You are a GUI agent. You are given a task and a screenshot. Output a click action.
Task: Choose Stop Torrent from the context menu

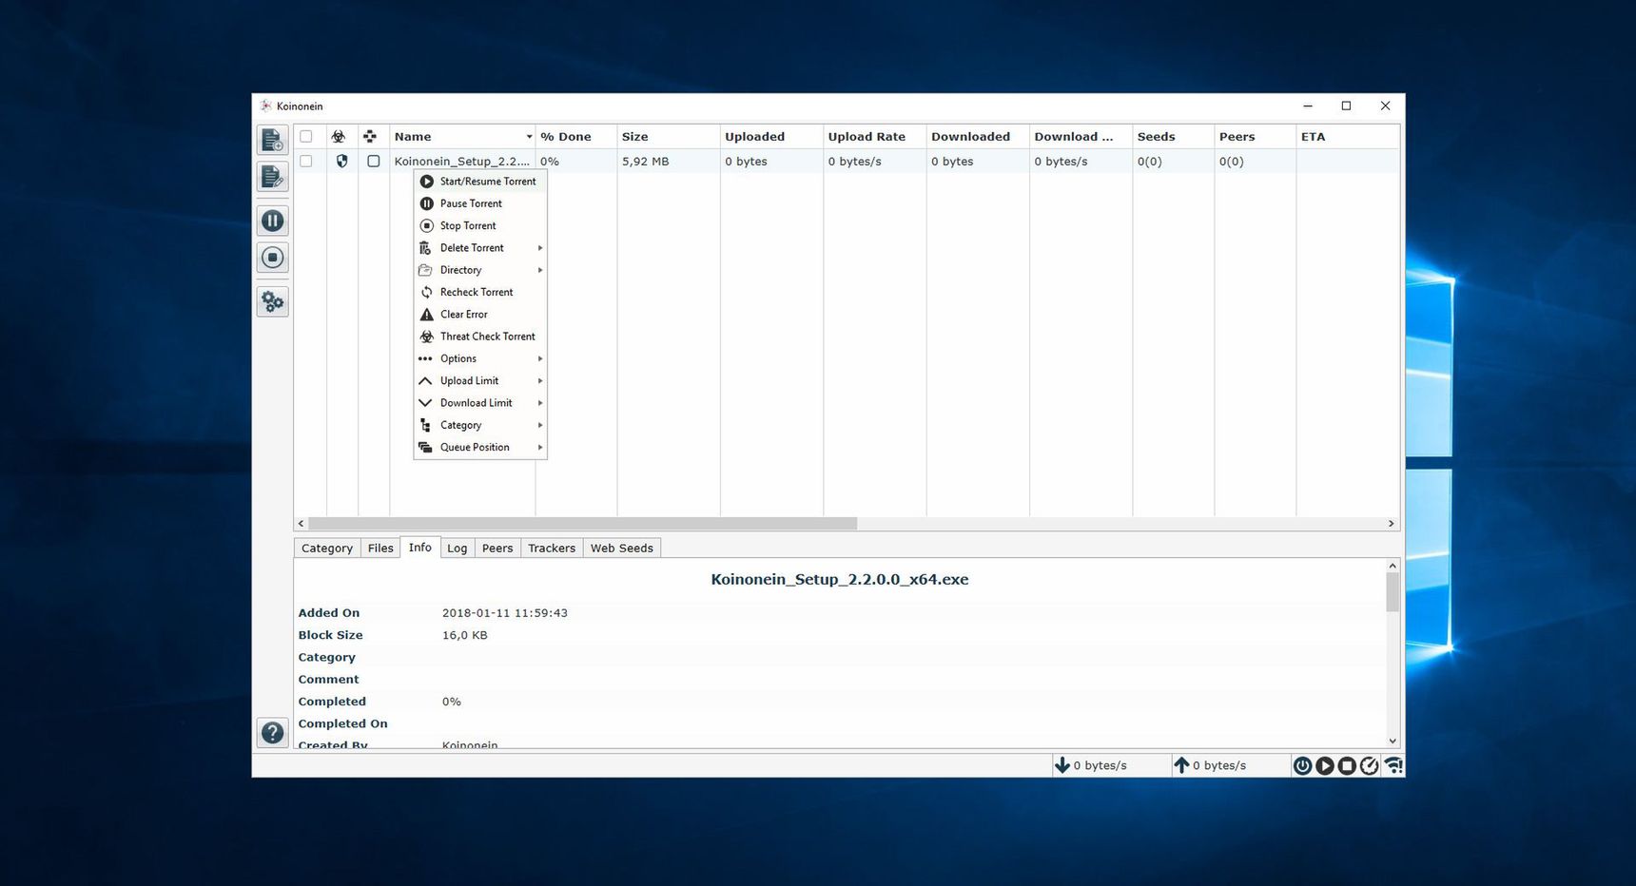(x=481, y=225)
